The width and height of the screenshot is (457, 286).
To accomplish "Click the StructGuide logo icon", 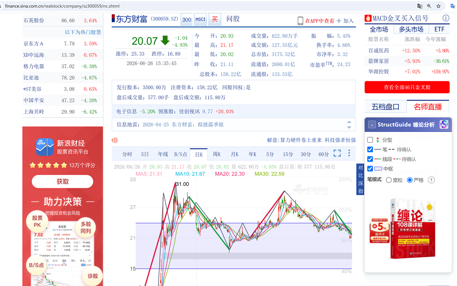I will click(x=444, y=124).
